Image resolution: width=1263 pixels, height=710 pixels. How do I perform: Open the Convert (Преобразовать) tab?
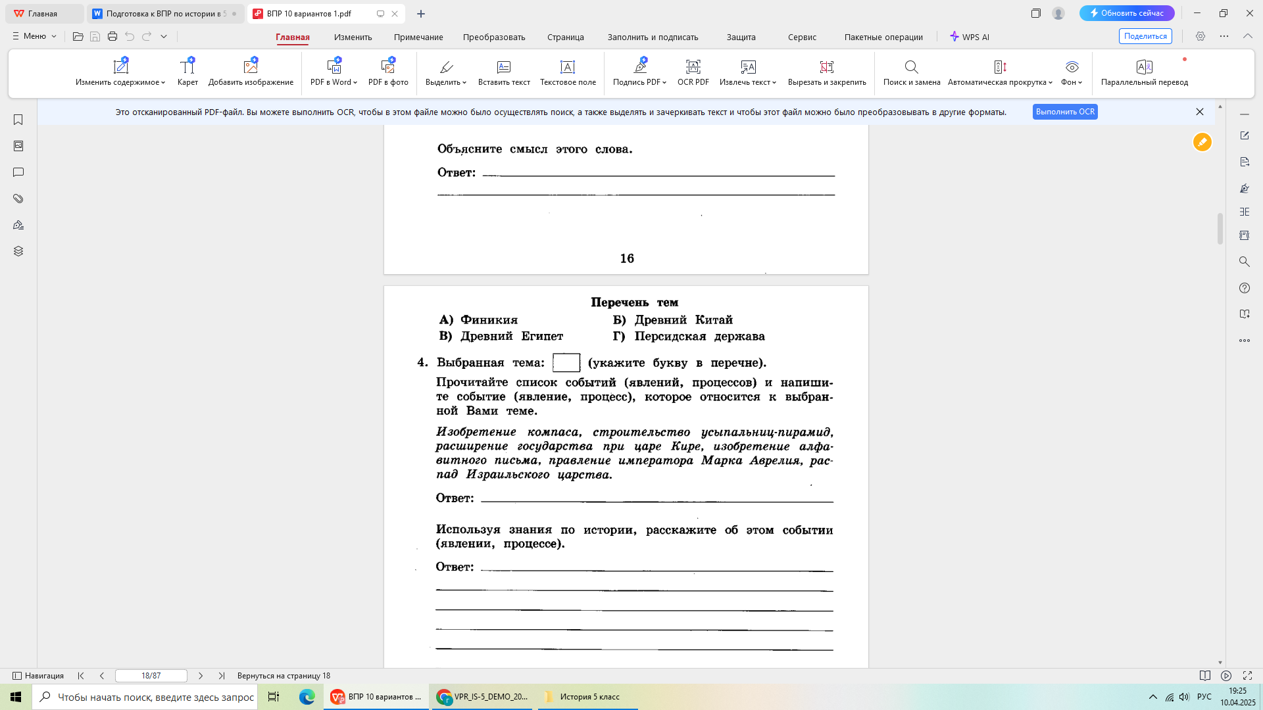(x=494, y=37)
